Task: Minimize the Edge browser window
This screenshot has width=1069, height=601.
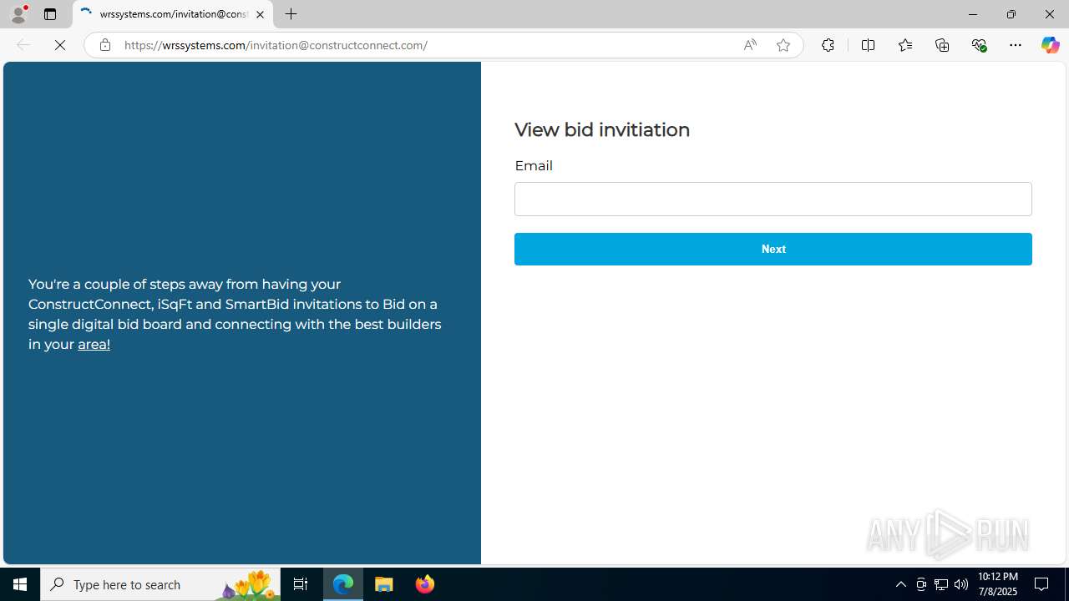Action: click(973, 14)
